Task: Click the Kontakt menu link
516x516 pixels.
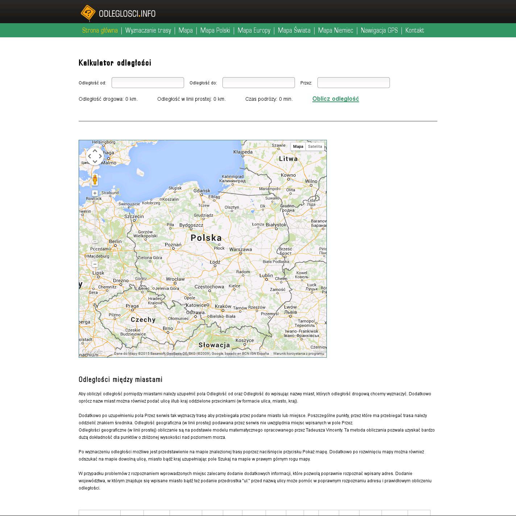Action: click(415, 30)
